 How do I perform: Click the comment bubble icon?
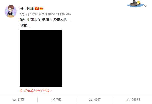coord(91,100)
